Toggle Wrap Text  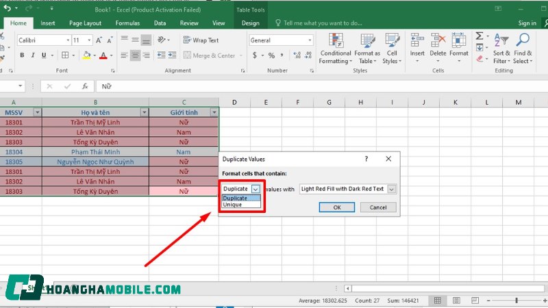[201, 40]
